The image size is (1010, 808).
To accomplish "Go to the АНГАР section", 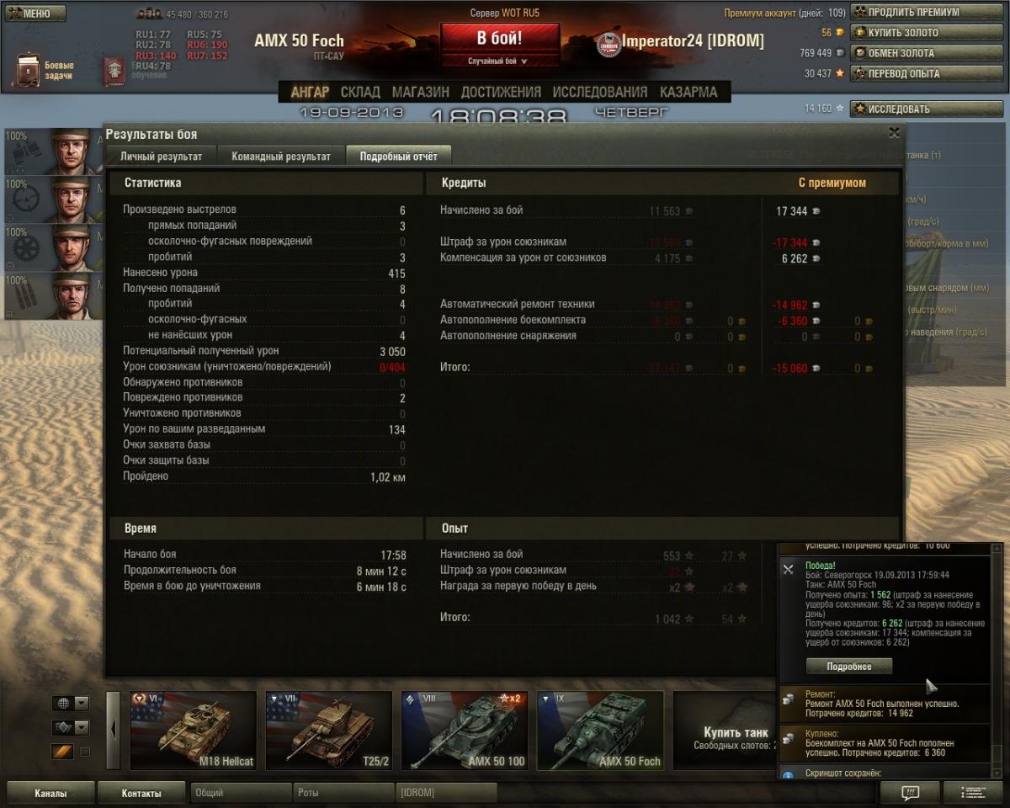I will click(310, 93).
